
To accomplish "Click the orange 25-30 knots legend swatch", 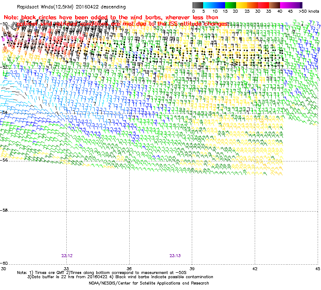I will (x=253, y=5).
